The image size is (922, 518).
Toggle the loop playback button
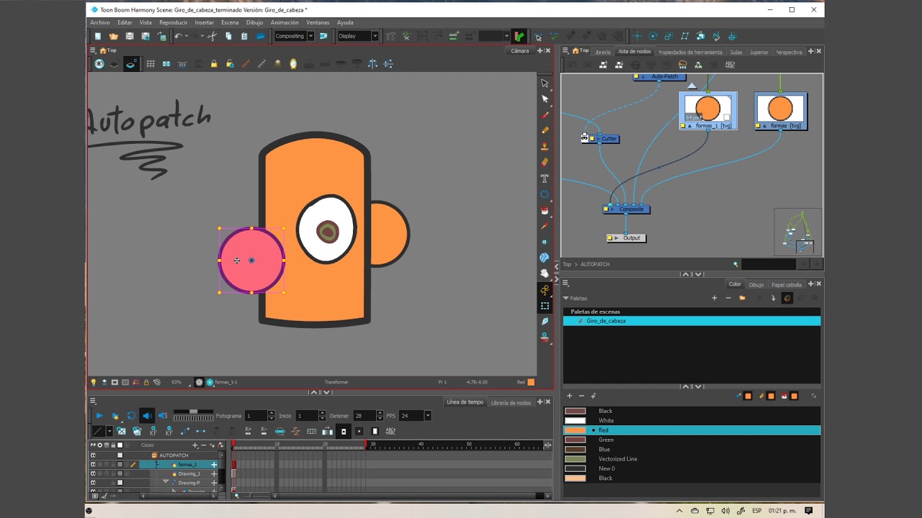[x=131, y=416]
